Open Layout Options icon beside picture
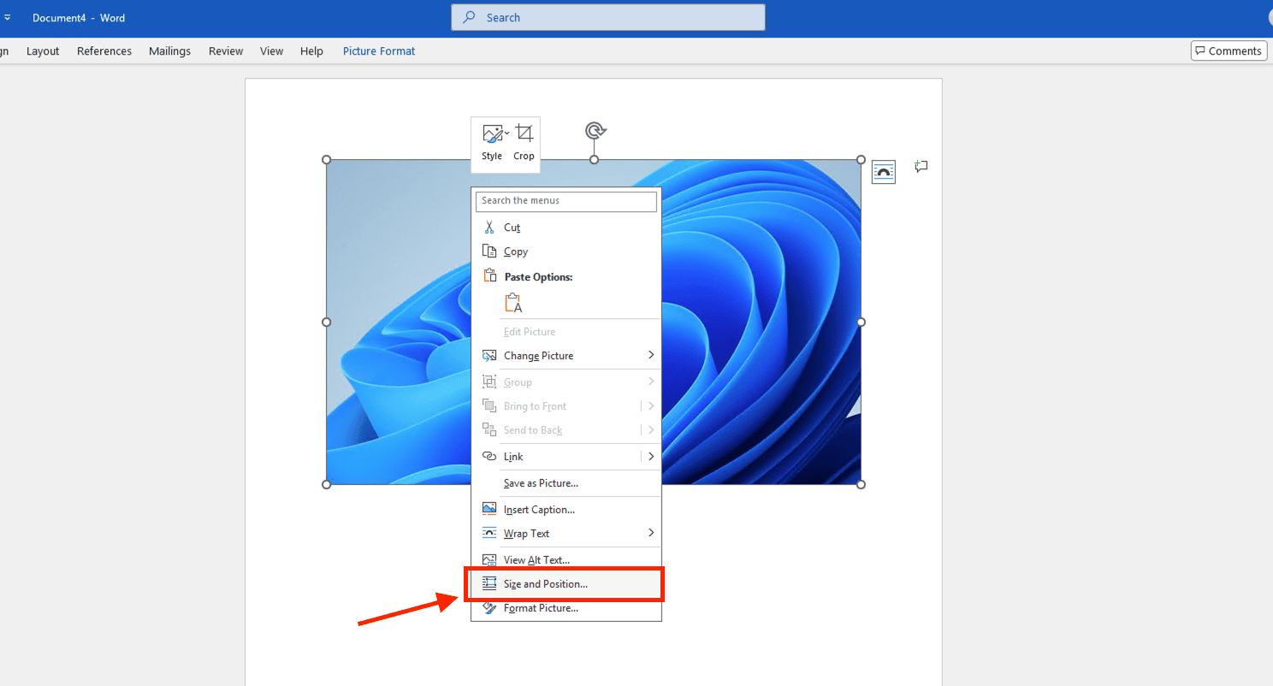The width and height of the screenshot is (1273, 686). 883,172
